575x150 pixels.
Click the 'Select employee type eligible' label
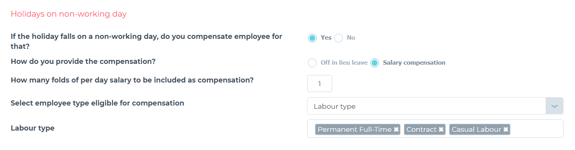click(97, 103)
